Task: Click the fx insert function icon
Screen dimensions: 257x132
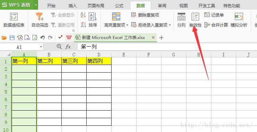Action: [68, 47]
